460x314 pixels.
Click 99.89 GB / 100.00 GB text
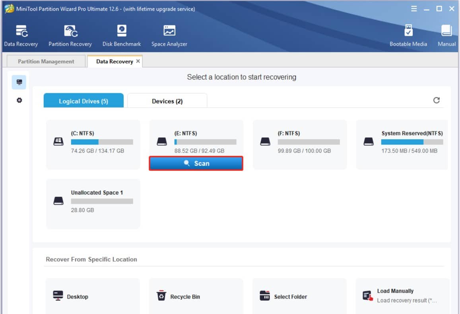click(304, 151)
